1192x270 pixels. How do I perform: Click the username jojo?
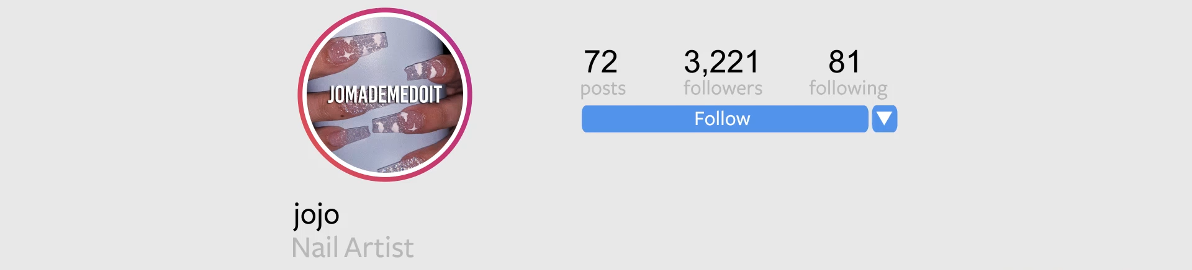coord(316,215)
